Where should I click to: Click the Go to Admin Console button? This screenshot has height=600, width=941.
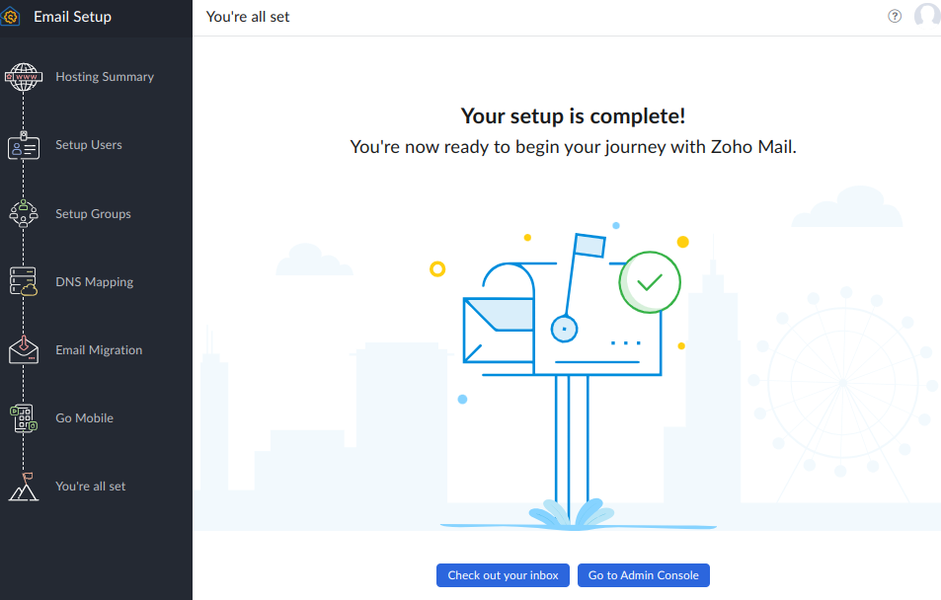(x=643, y=575)
